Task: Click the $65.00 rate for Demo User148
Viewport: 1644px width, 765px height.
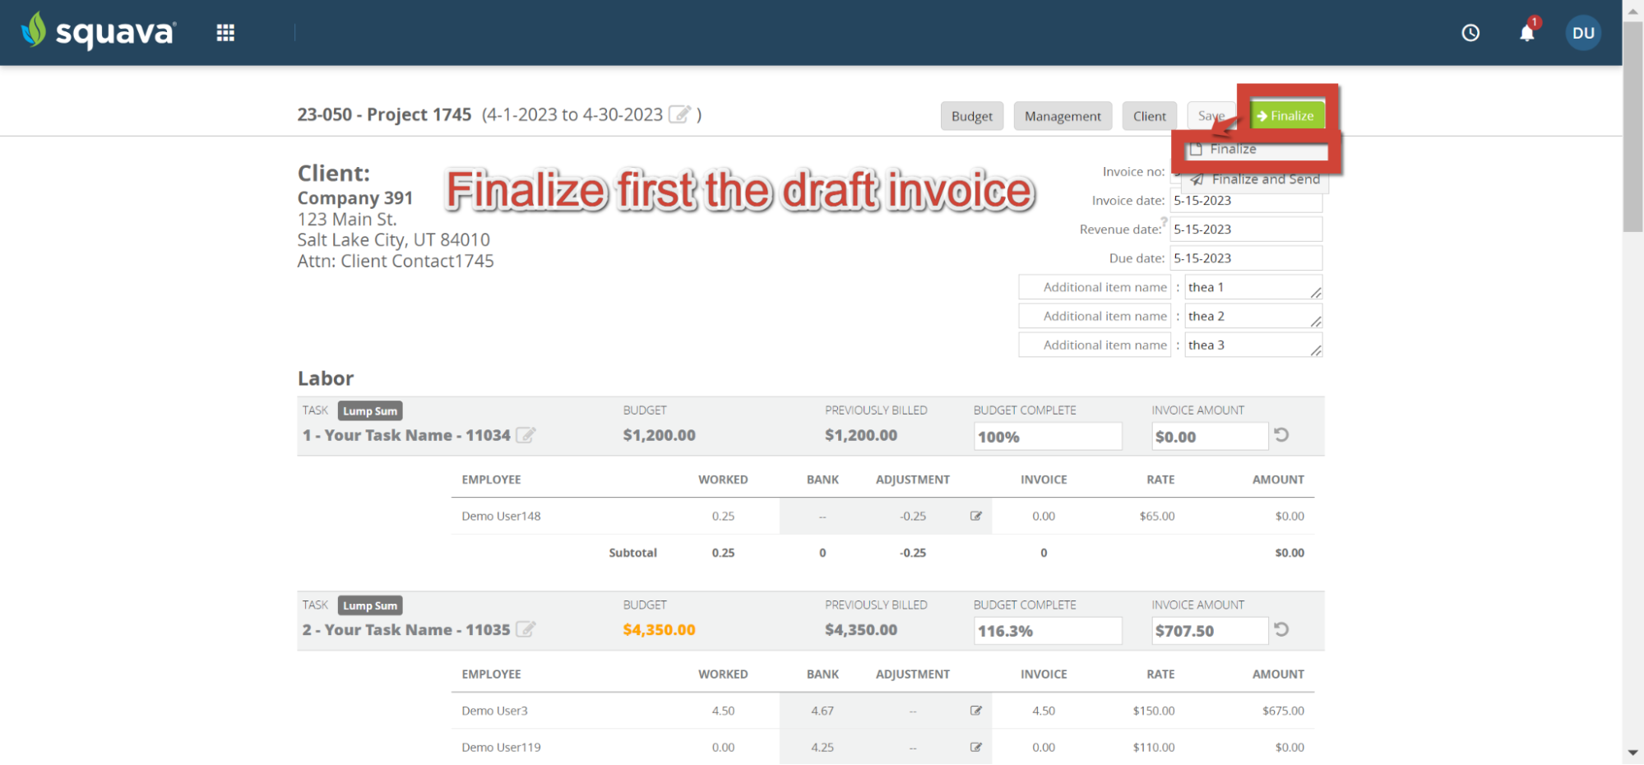Action: tap(1157, 516)
